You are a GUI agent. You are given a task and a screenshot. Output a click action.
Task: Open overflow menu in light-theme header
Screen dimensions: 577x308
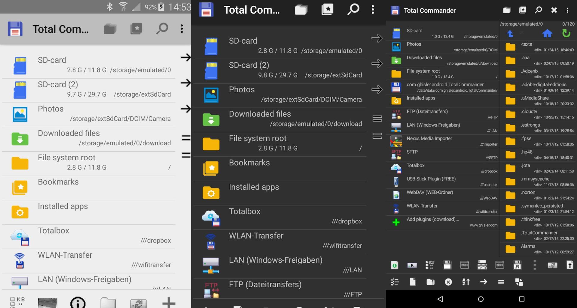[x=182, y=29]
